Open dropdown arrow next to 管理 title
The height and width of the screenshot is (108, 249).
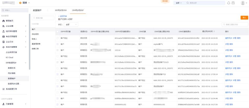point(29,3)
